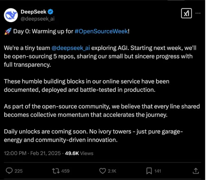206x180 pixels.
Task: Click the rocket emoji before Day 0
Action: (x=7, y=32)
